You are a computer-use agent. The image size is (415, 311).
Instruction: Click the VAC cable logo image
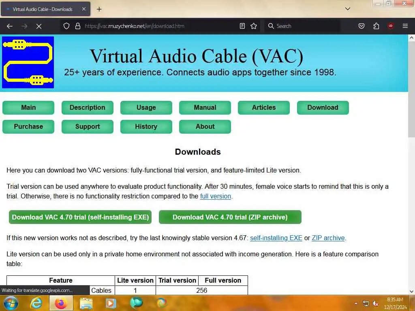coord(28,62)
